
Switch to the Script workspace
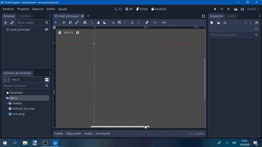(x=142, y=9)
